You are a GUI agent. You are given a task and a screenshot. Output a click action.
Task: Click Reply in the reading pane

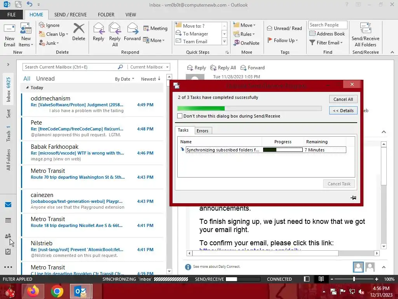[196, 68]
